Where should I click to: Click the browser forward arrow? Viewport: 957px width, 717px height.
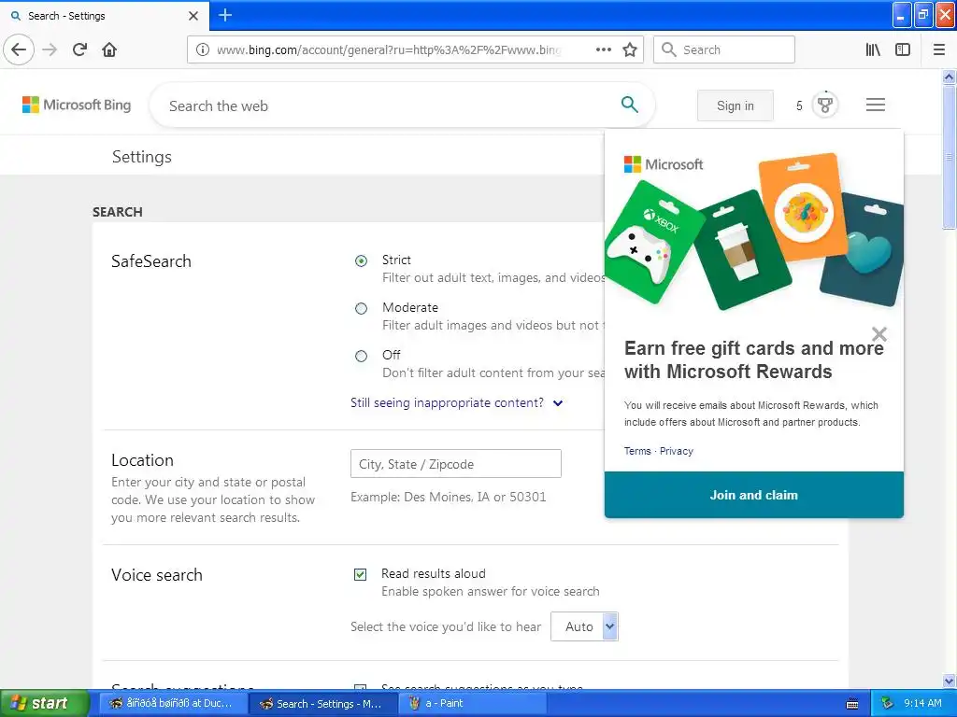click(50, 49)
